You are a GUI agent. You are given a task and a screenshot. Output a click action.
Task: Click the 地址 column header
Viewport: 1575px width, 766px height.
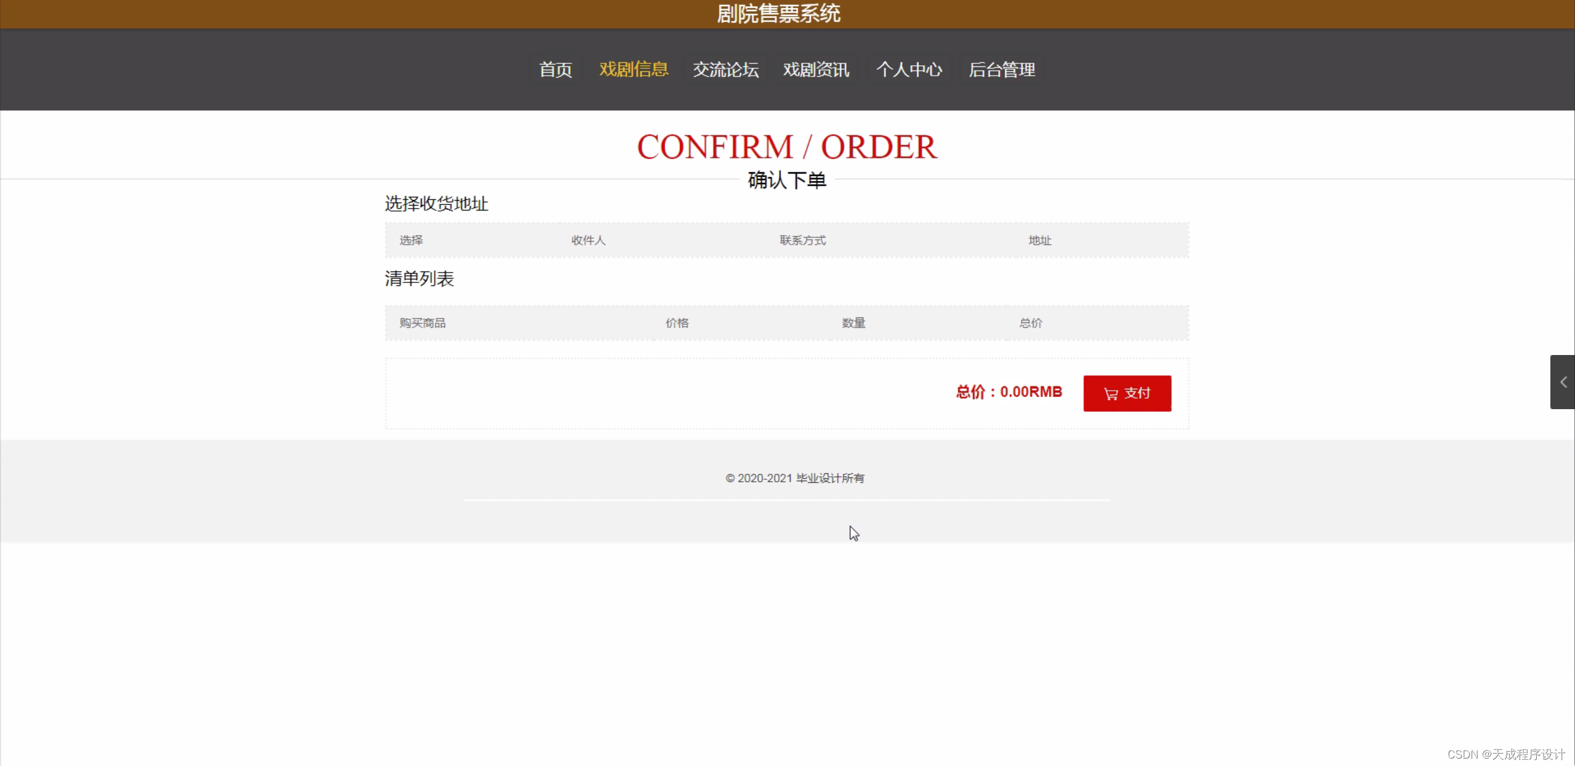[1039, 241]
